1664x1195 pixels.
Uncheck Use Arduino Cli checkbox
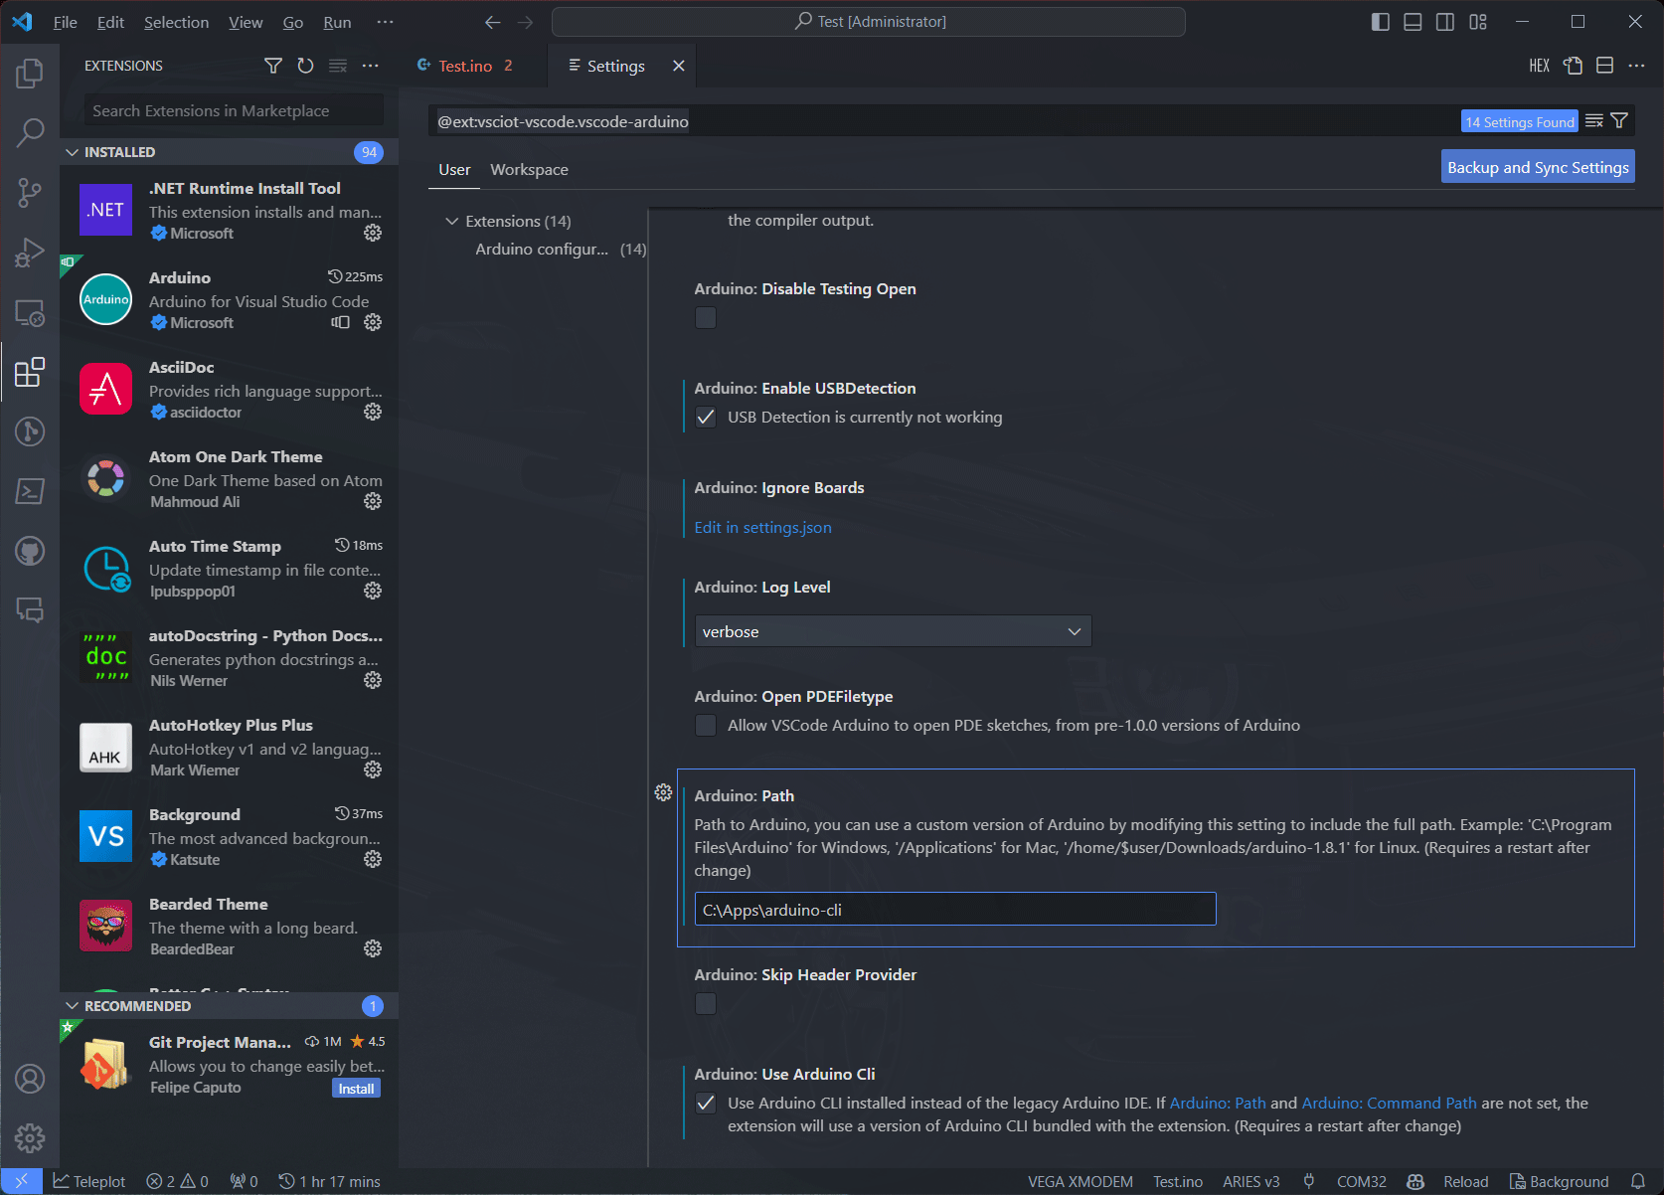click(706, 1104)
